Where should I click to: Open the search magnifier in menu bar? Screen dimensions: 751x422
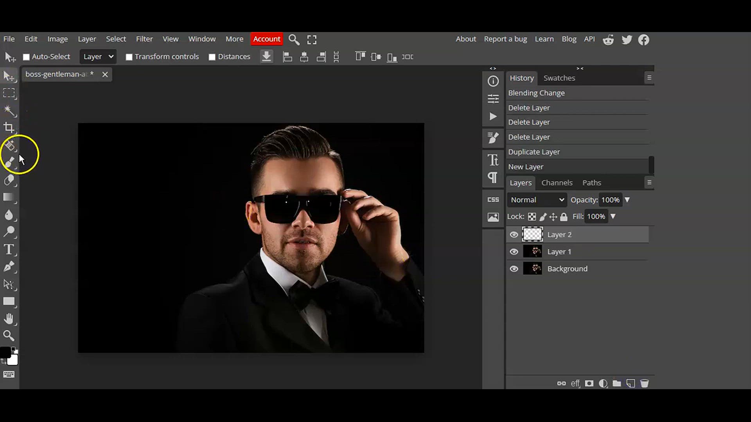(294, 39)
